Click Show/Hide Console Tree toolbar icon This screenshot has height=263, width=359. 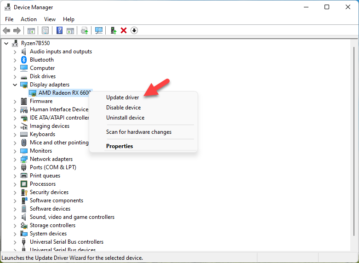31,30
